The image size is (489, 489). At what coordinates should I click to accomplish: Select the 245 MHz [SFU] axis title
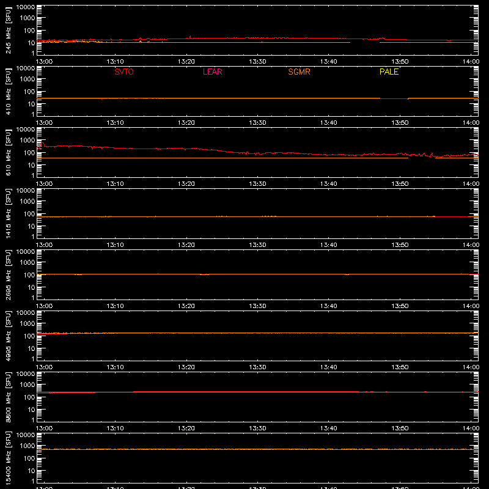click(x=9, y=30)
